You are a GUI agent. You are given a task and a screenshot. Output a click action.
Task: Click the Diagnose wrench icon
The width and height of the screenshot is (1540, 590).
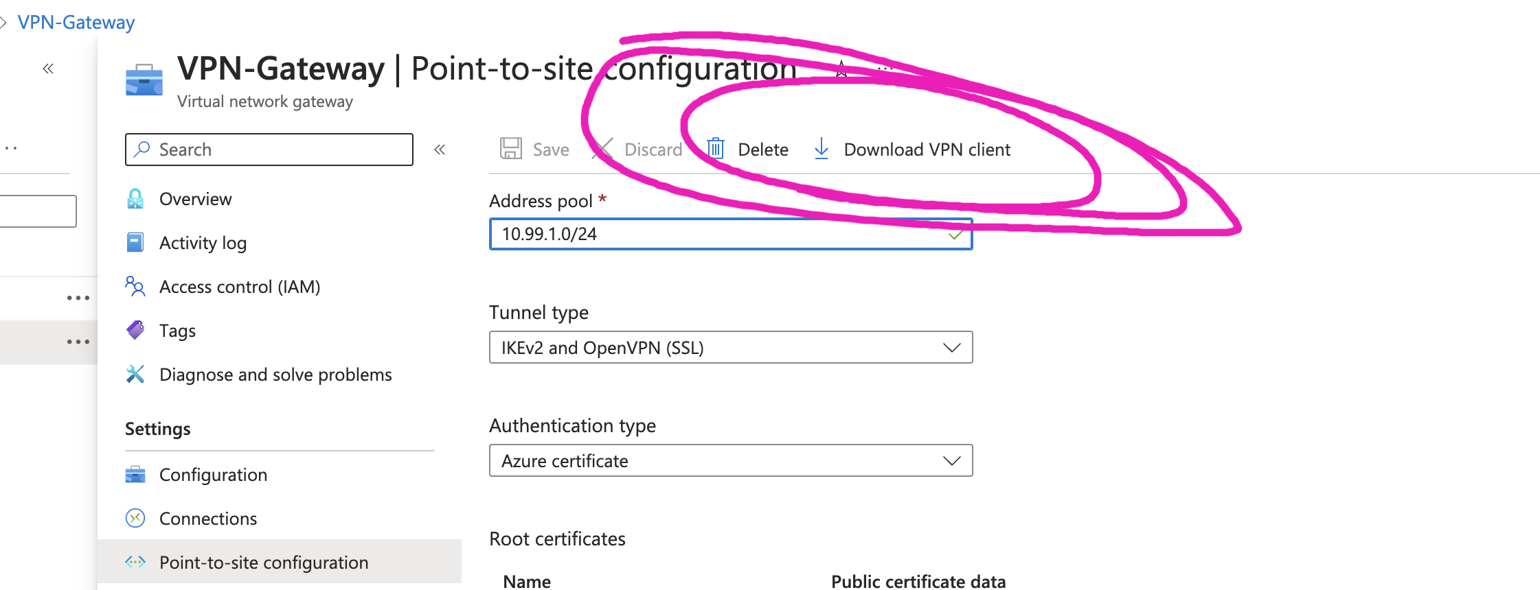click(x=135, y=374)
